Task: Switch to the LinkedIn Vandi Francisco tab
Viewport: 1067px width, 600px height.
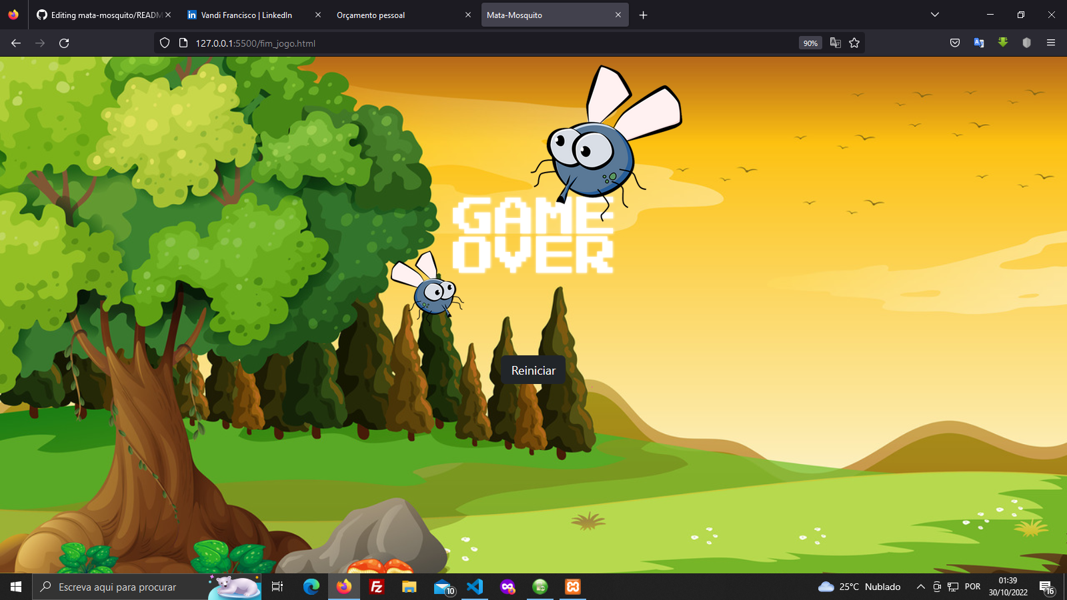Action: tap(247, 15)
